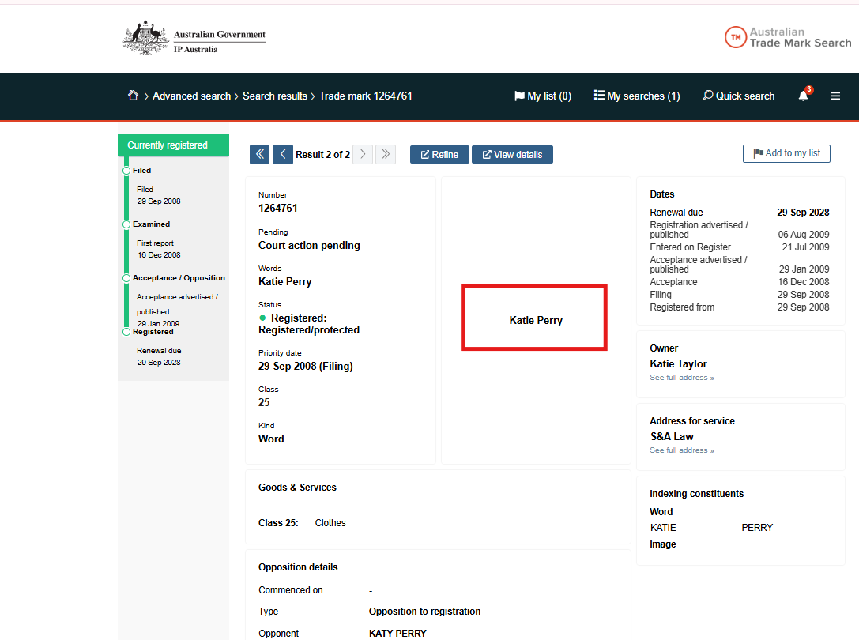
Task: Add this trade mark to my list
Action: pos(786,153)
